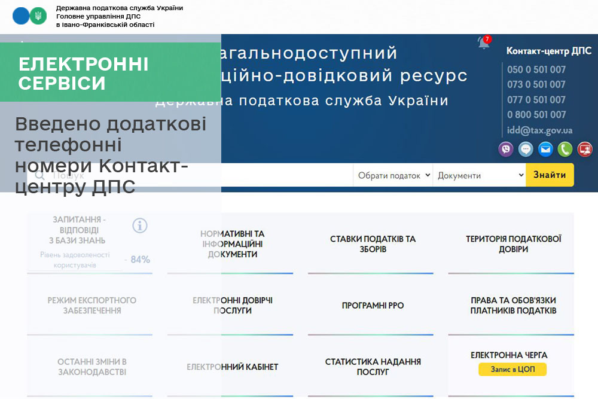Expand the 'Обрати податок' dropdown
Screen dimensions: 598x399
[393, 175]
